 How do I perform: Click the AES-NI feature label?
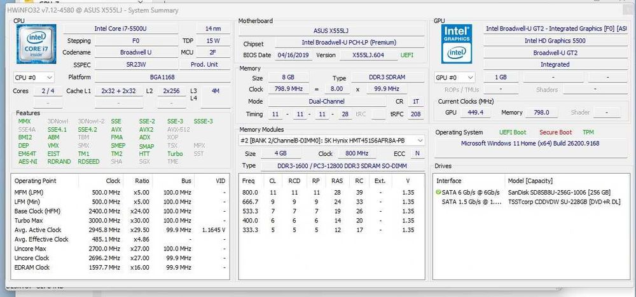point(27,162)
